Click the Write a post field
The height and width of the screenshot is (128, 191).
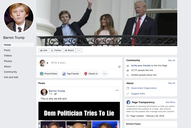click(84, 63)
